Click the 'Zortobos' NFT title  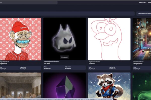92,64
